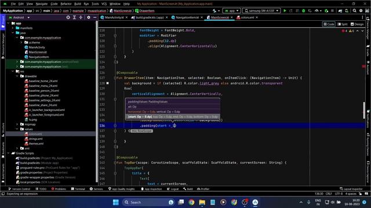The width and height of the screenshot is (371, 208).
Task: Switch editor to Split view
Action: [343, 24]
